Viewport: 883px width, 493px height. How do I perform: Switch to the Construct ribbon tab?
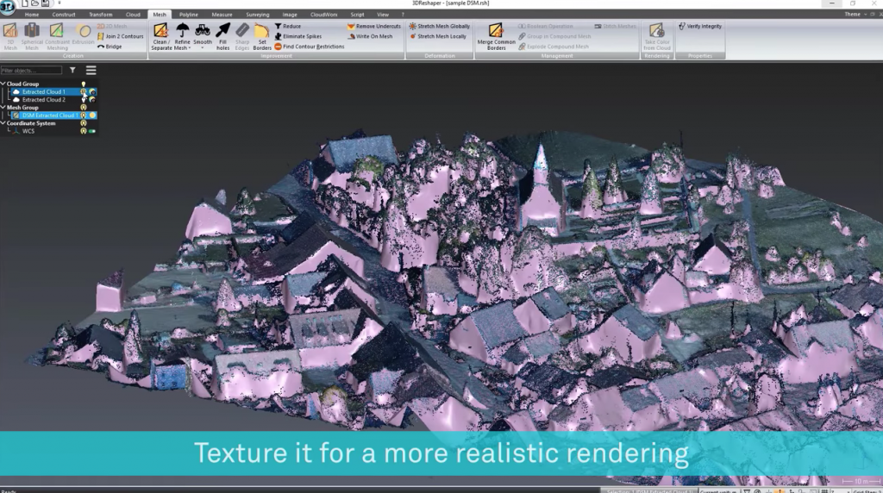(64, 15)
